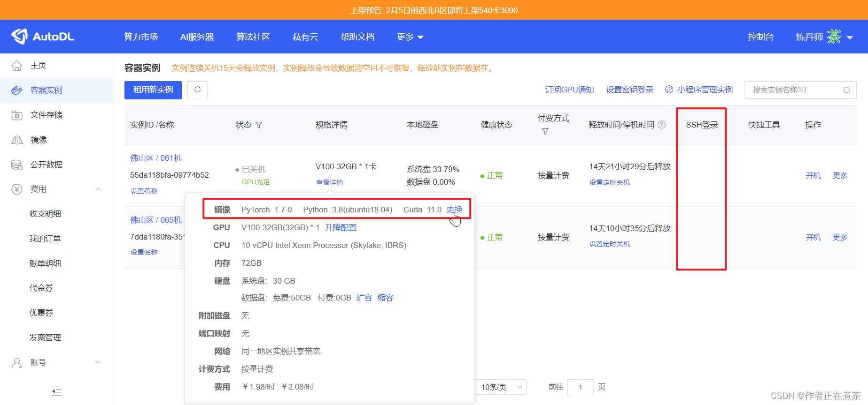This screenshot has height=405, width=868.
Task: Open 收支明细 in sidebar
Action: (46, 214)
